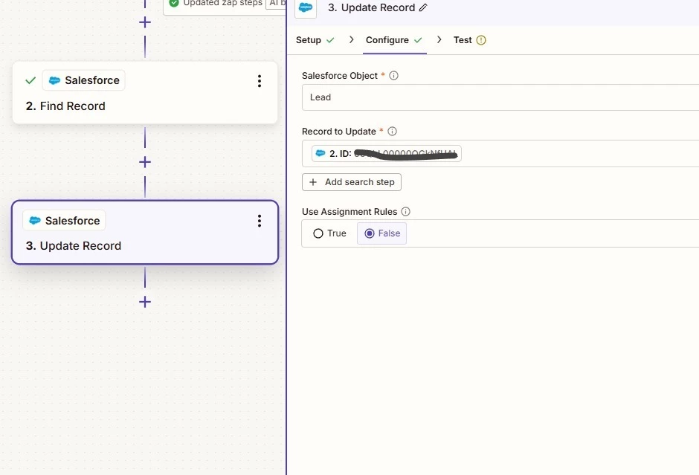Viewport: 699px width, 475px height.
Task: Show info for Record to Update field
Action: [x=393, y=131]
